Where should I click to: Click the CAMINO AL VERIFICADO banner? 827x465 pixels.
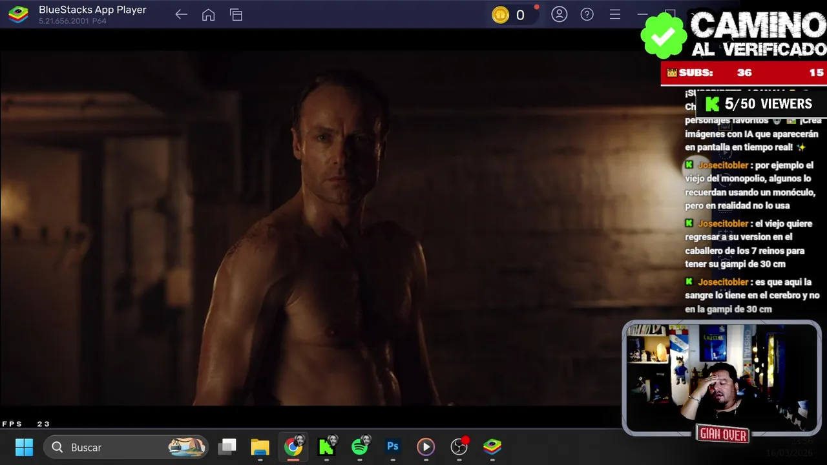coord(734,34)
